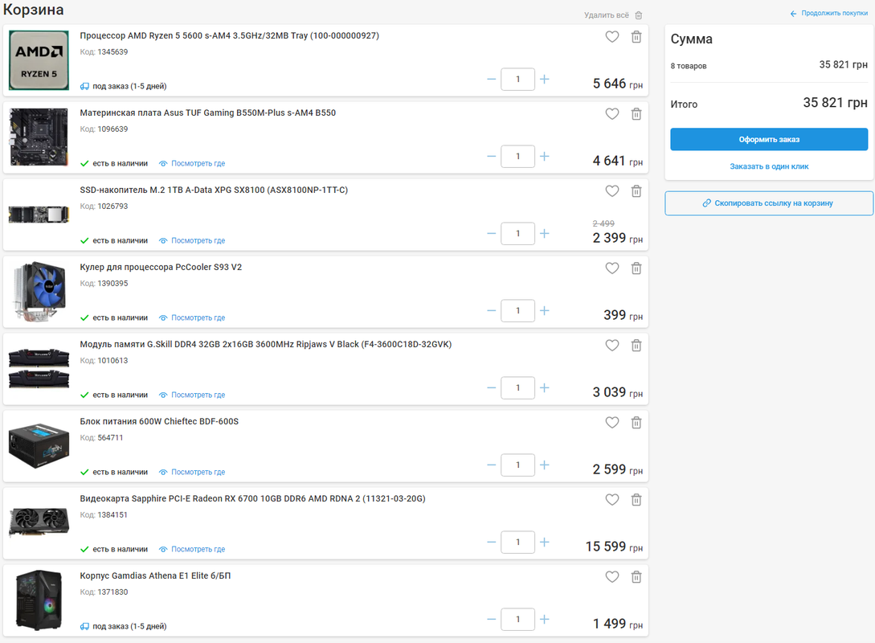Remove Asus TUF Gaming motherboard from cart
This screenshot has height=643, width=875.
coord(636,114)
